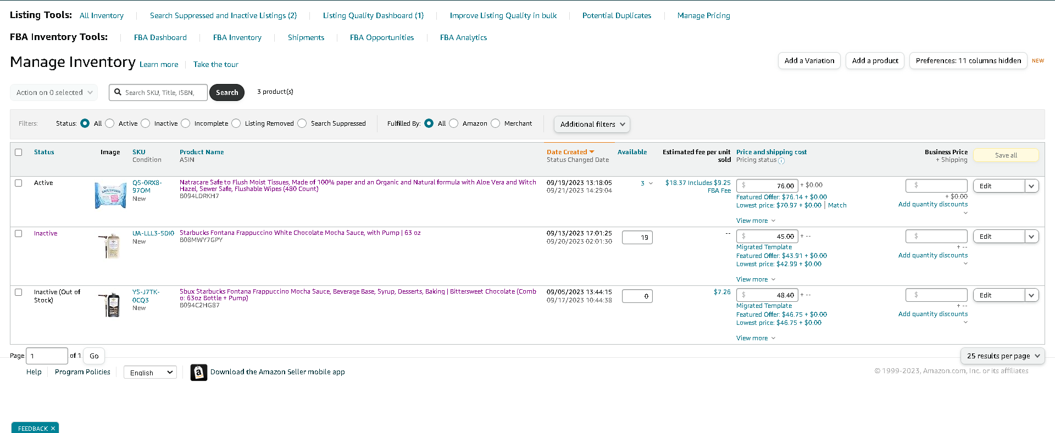
Task: Click Edit for the Natracare wipes row
Action: tap(999, 186)
